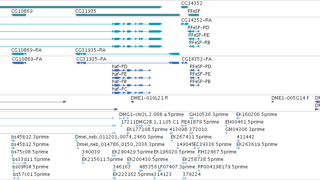Click the DME1-010L21.R clone end
Viewport: 320px width, 180px height.
132,102
